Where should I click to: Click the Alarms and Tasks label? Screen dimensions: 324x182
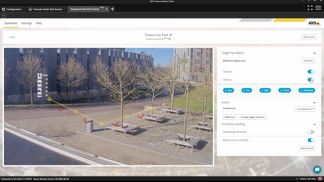point(308,179)
